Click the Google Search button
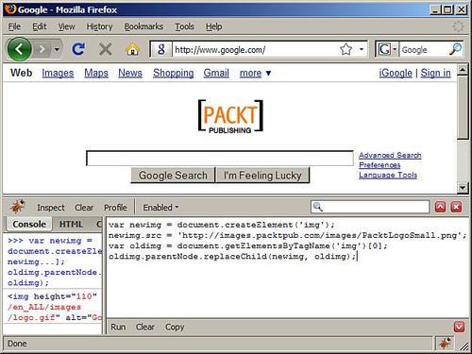Screen dimensions: 472x354 [x=173, y=176]
